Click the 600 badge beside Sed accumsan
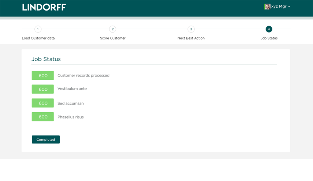This screenshot has width=313, height=181. pyautogui.click(x=43, y=103)
